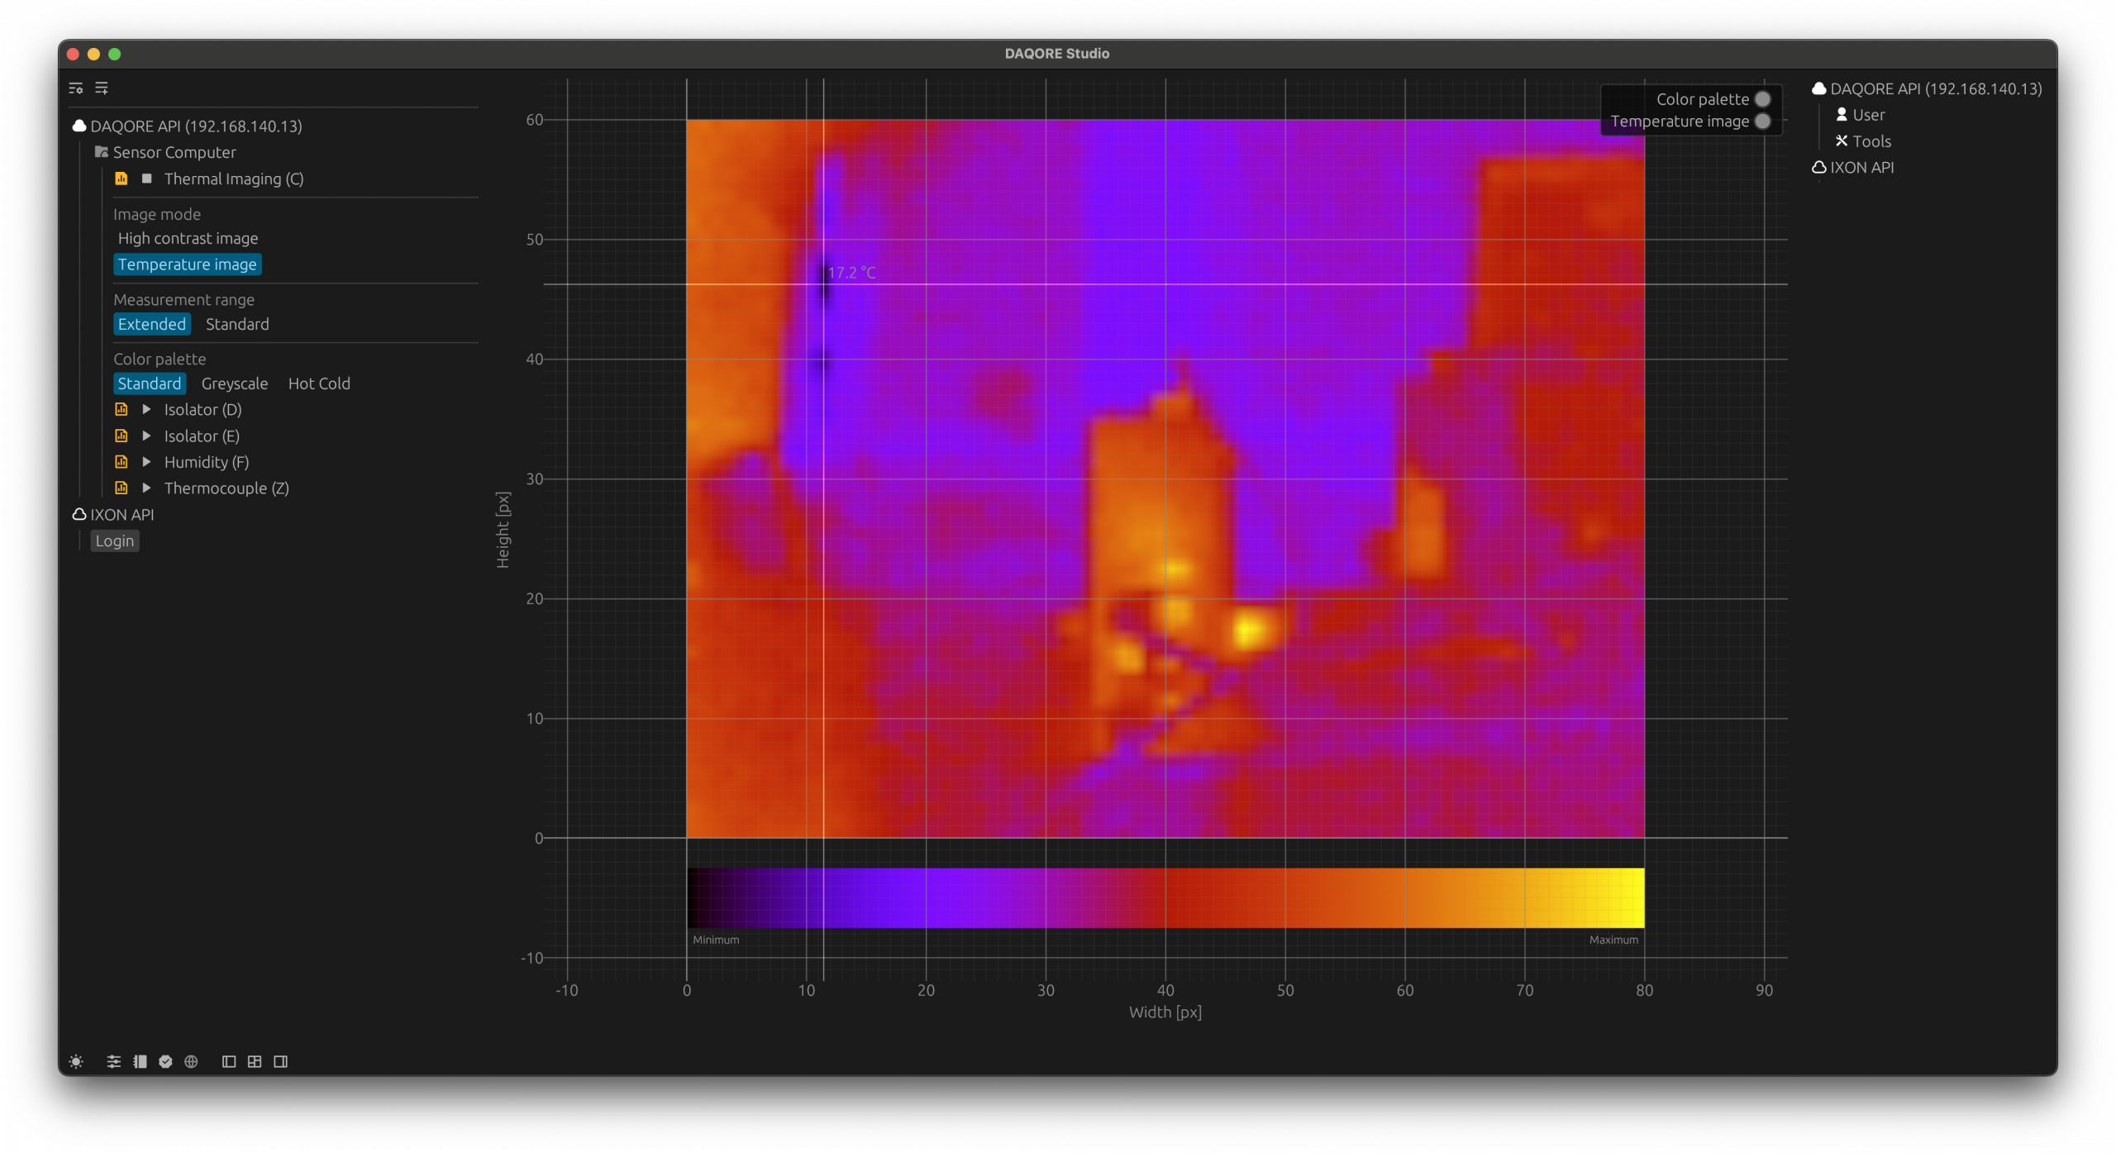
Task: Open the sliders settings icon in bottom bar
Action: 114,1061
